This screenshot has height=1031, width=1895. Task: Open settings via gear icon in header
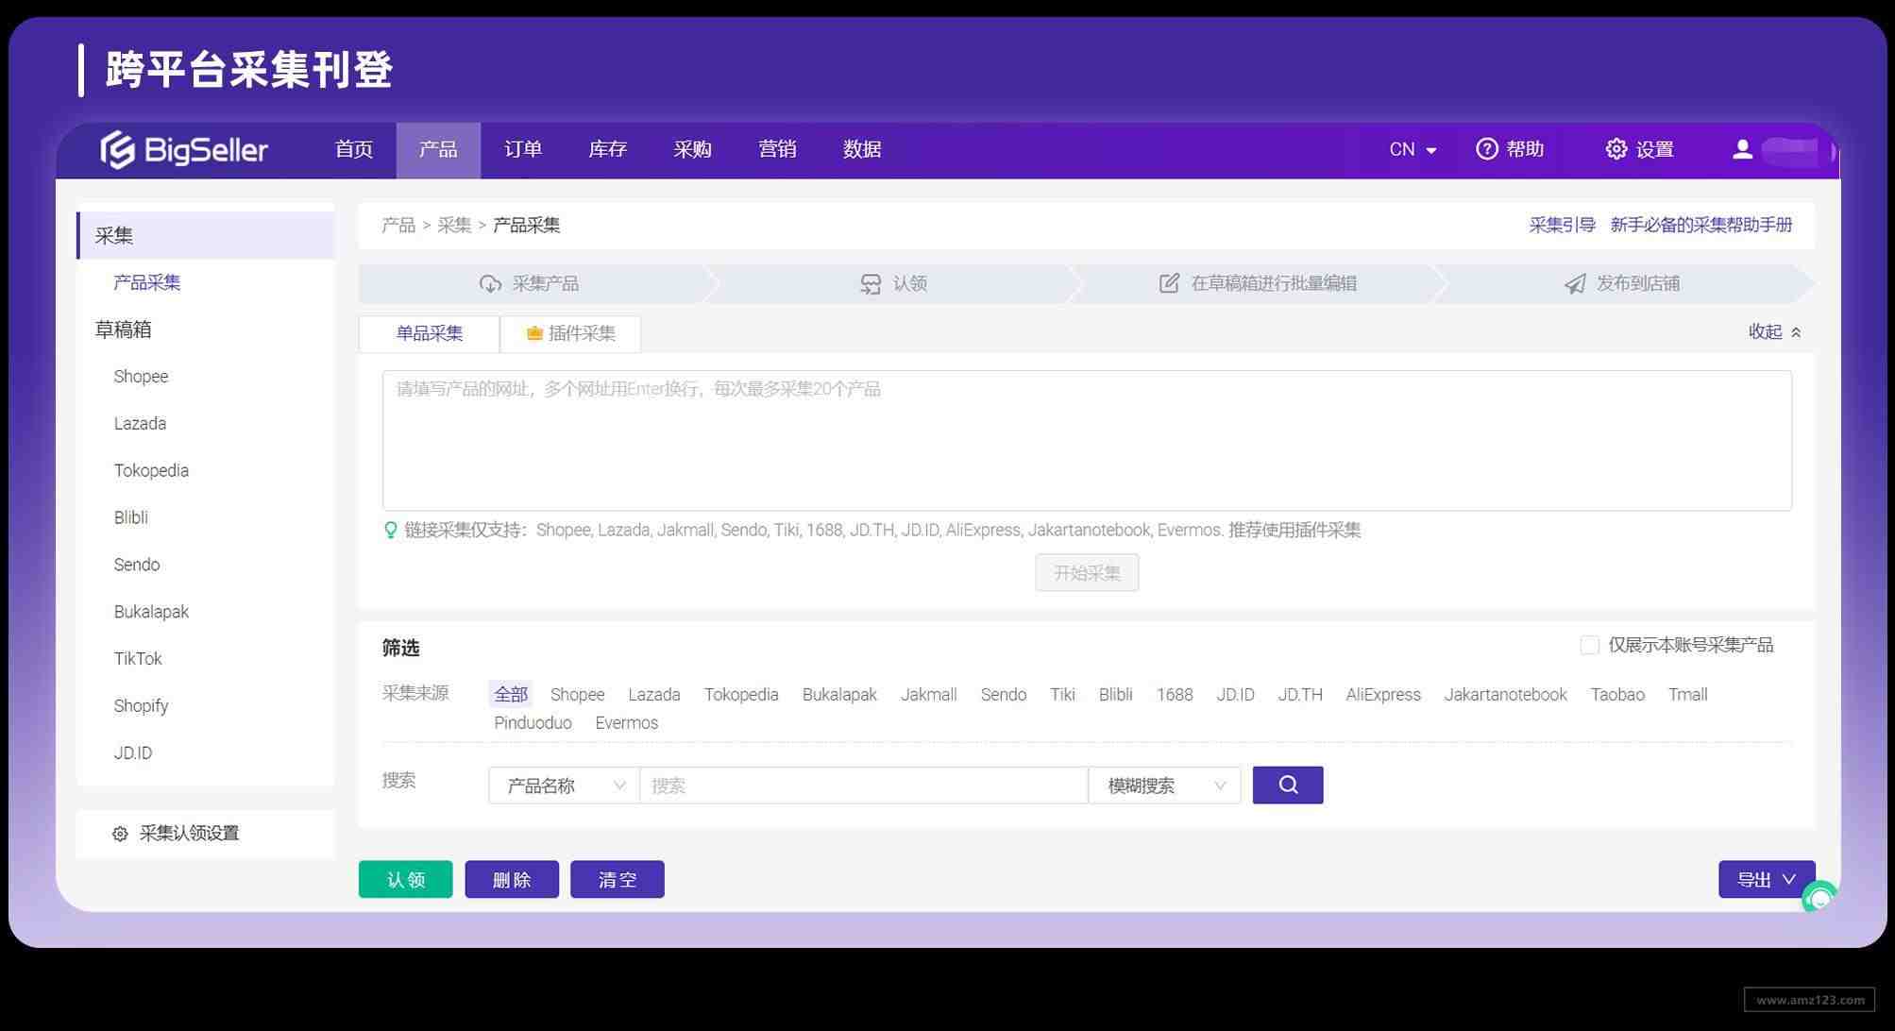click(x=1616, y=149)
